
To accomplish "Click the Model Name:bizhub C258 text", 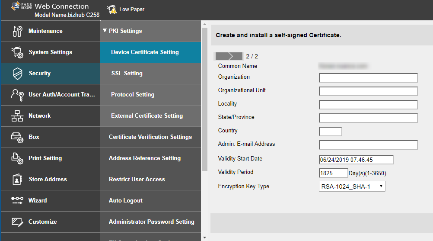I will click(67, 15).
